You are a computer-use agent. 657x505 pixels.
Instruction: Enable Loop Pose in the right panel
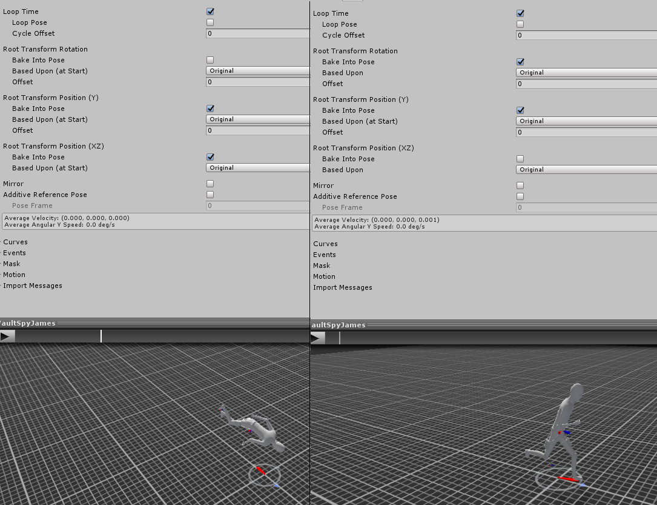(x=520, y=24)
